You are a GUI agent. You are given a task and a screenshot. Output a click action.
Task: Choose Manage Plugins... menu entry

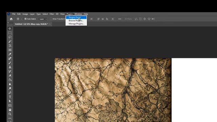click(76, 24)
